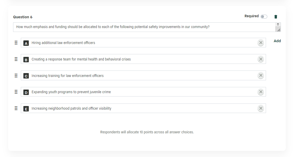This screenshot has width=293, height=157.
Task: Delete Question 6 with trash icon
Action: point(276,17)
